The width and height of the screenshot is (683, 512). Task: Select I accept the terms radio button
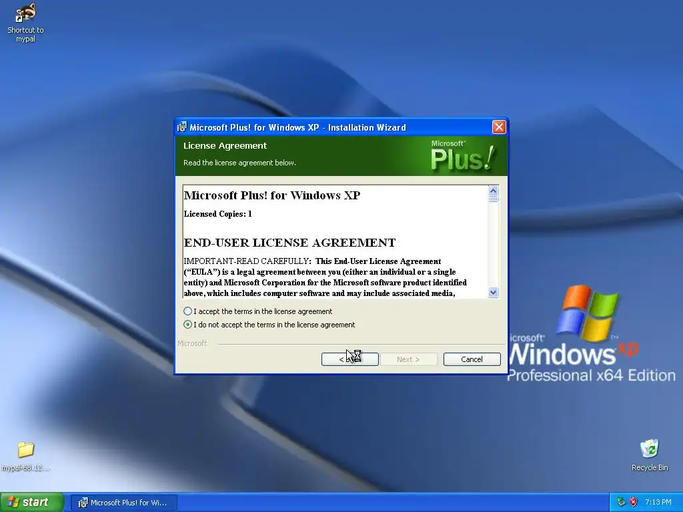pos(187,311)
